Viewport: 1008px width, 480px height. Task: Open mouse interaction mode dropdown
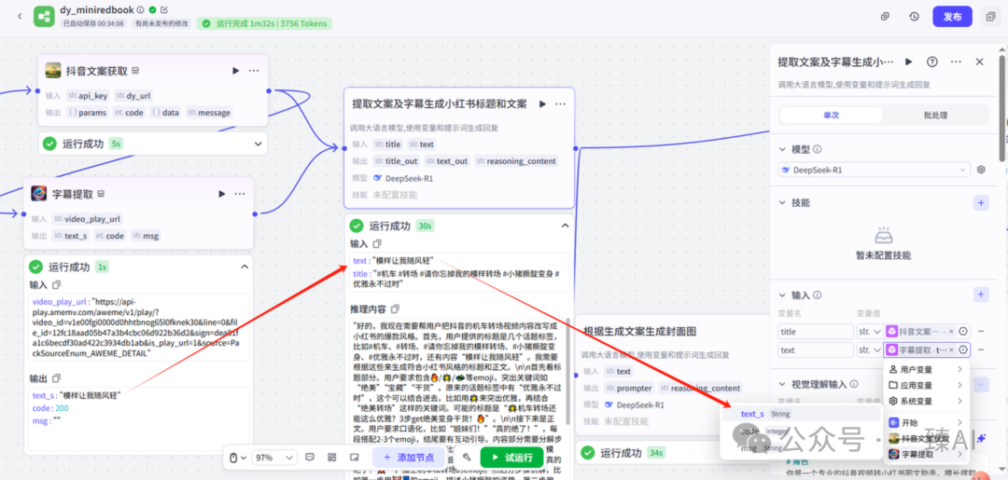coord(237,458)
